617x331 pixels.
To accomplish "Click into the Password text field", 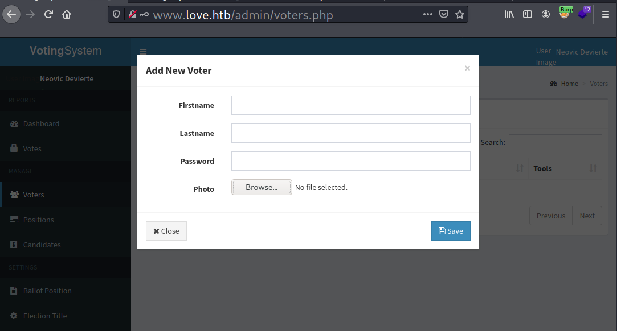I will coord(350,161).
